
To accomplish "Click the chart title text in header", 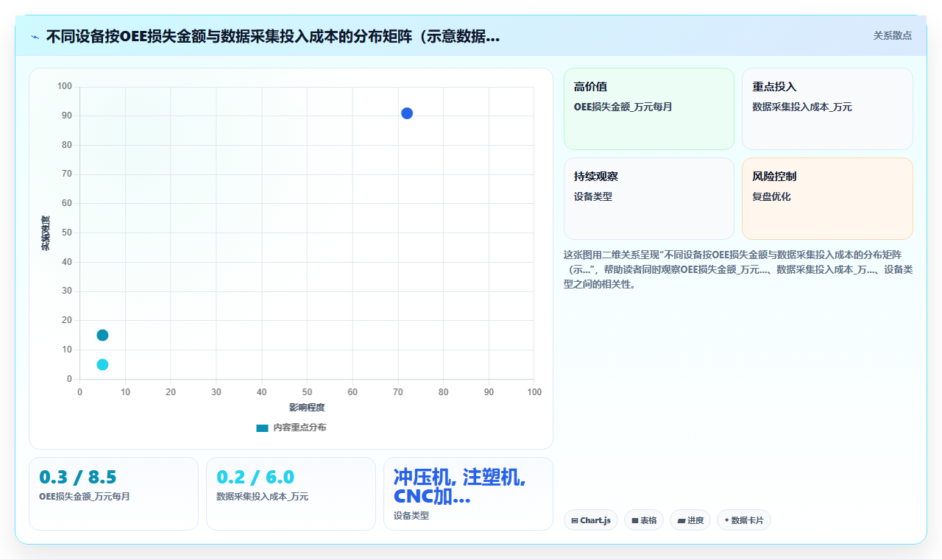I will click(x=273, y=36).
